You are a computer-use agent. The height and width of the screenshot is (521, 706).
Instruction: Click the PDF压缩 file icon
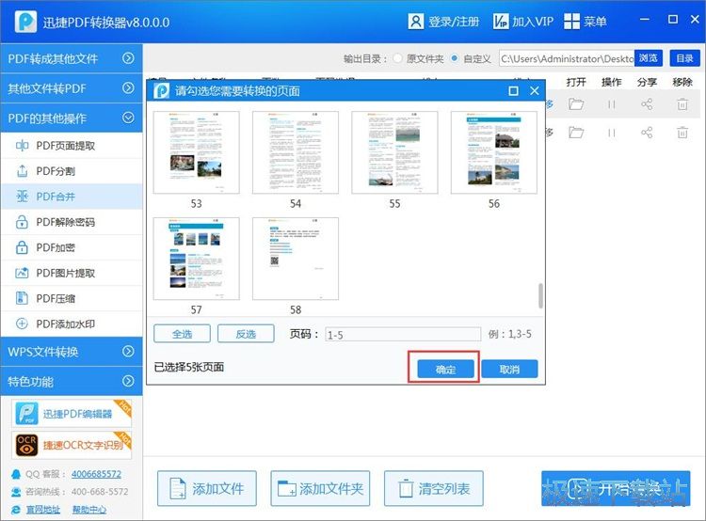(x=22, y=298)
